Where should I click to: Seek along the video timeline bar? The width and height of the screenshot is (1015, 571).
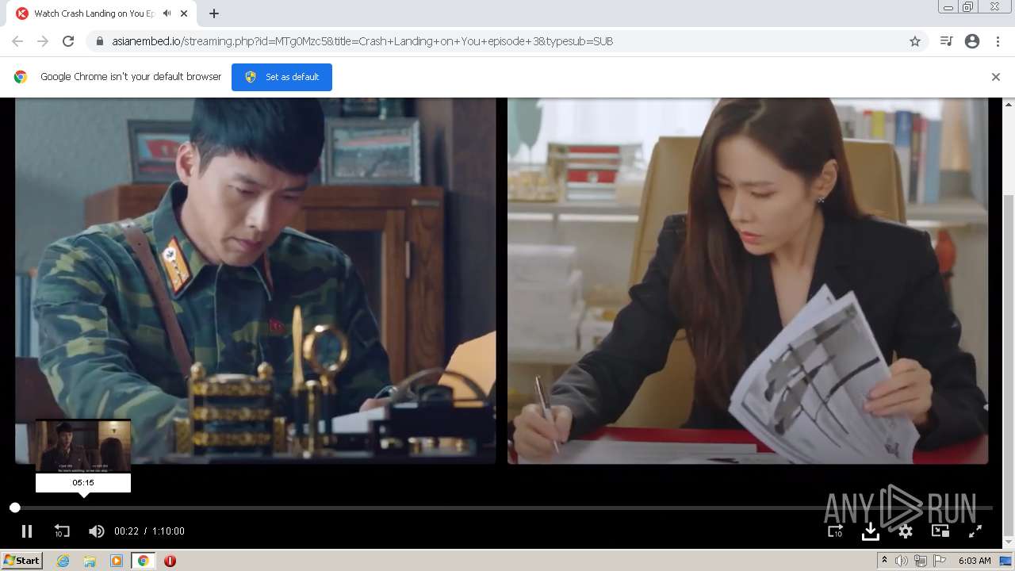(503, 508)
